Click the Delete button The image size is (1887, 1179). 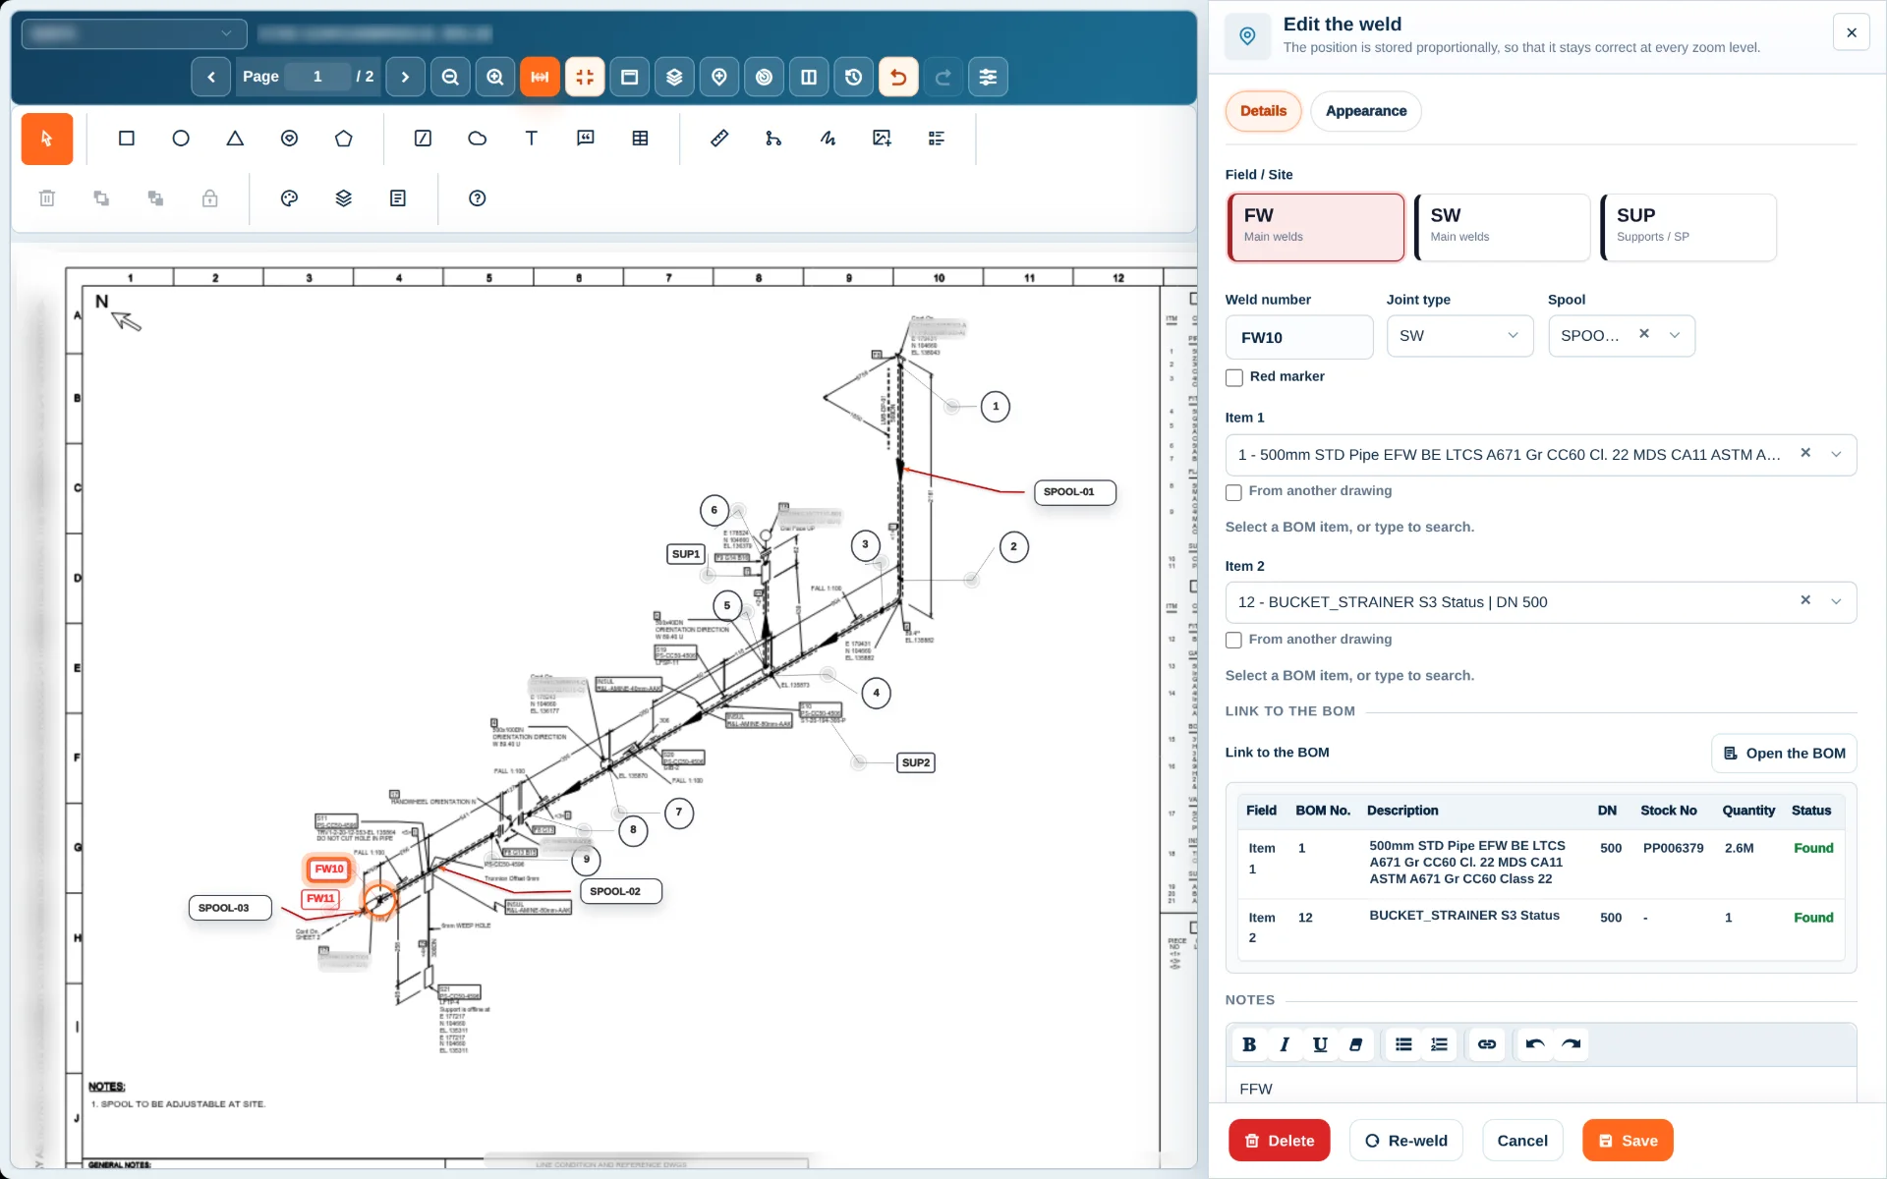click(1279, 1141)
